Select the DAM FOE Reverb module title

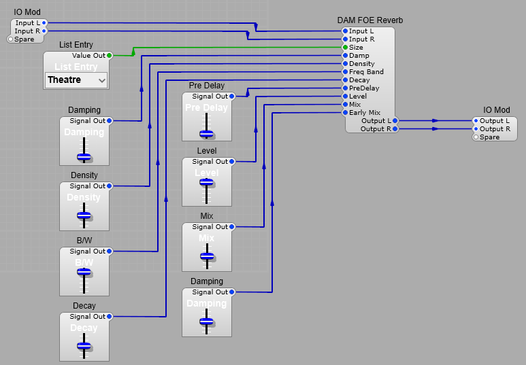[x=370, y=20]
